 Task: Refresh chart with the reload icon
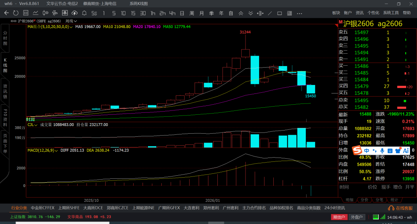[16, 13]
